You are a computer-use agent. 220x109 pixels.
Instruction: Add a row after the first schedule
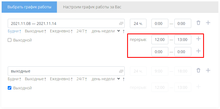click(208, 23)
